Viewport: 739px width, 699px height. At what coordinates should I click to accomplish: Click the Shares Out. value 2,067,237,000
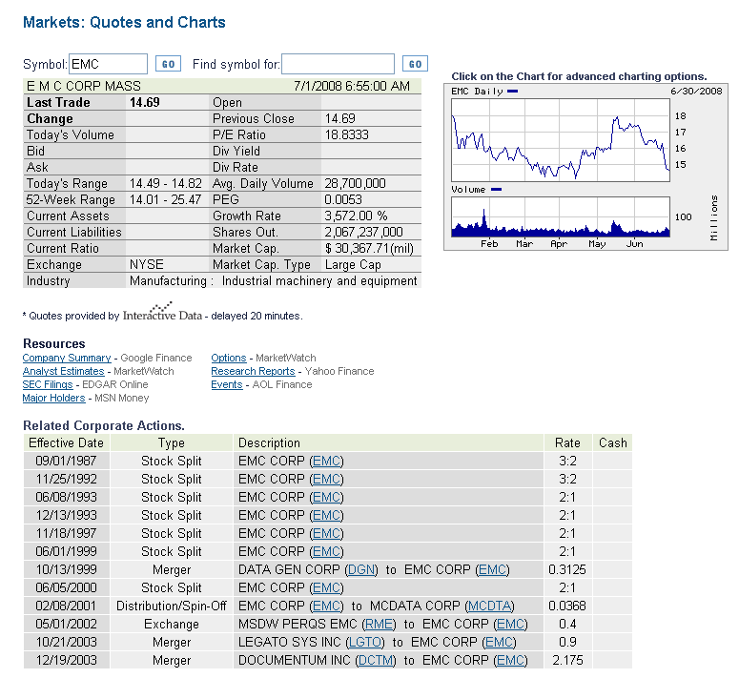[363, 232]
